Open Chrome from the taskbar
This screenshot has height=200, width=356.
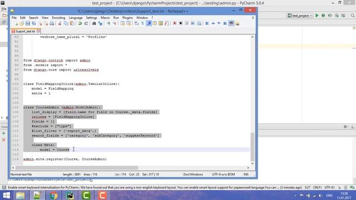[x=53, y=195]
